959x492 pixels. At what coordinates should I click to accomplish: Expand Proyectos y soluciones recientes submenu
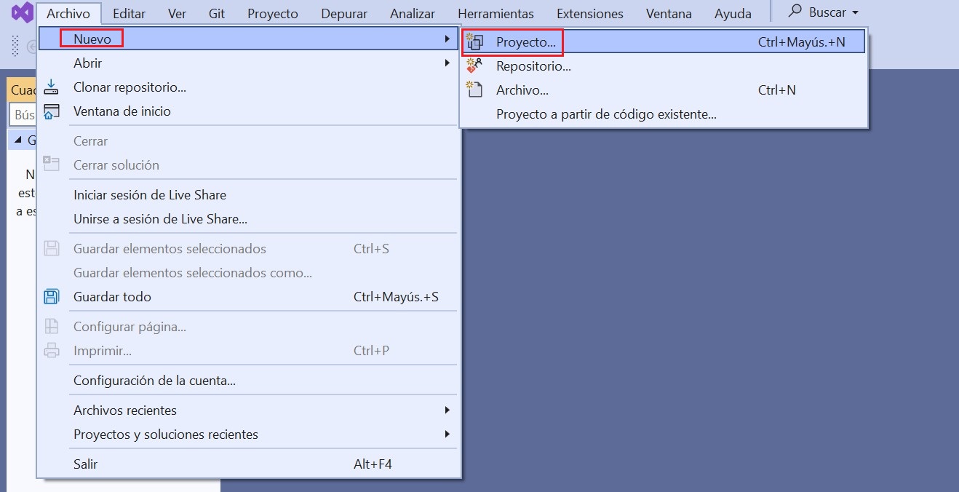click(x=447, y=435)
